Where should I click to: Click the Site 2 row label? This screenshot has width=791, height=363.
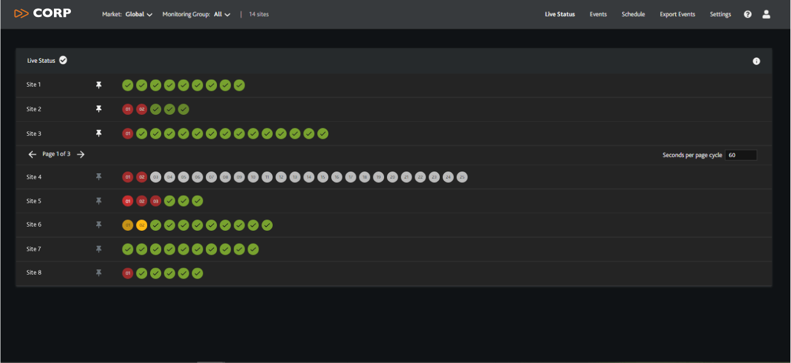pyautogui.click(x=34, y=109)
